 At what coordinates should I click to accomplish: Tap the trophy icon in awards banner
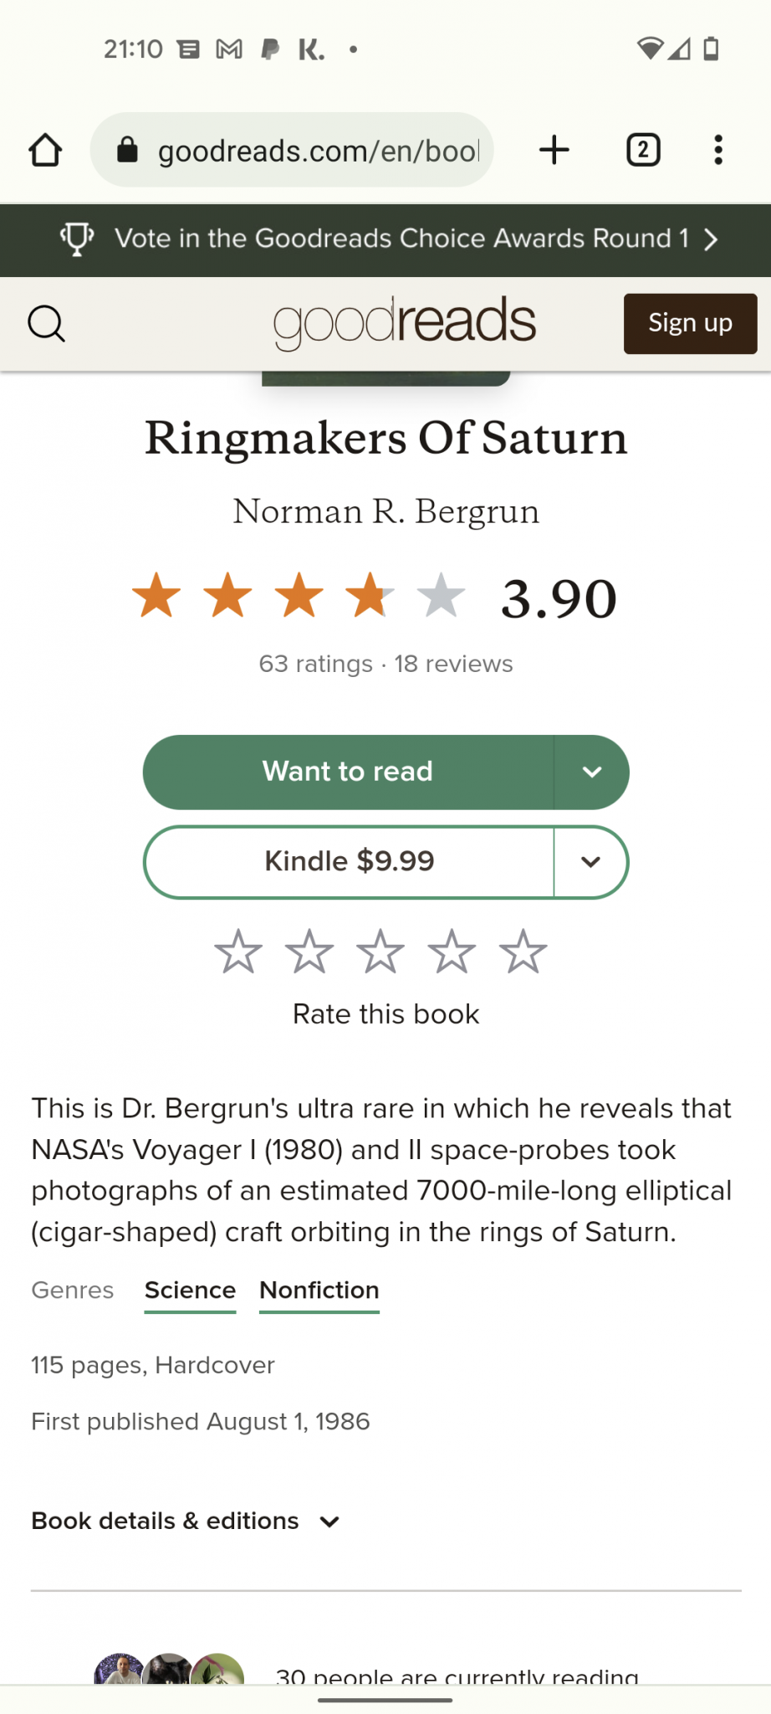[77, 239]
